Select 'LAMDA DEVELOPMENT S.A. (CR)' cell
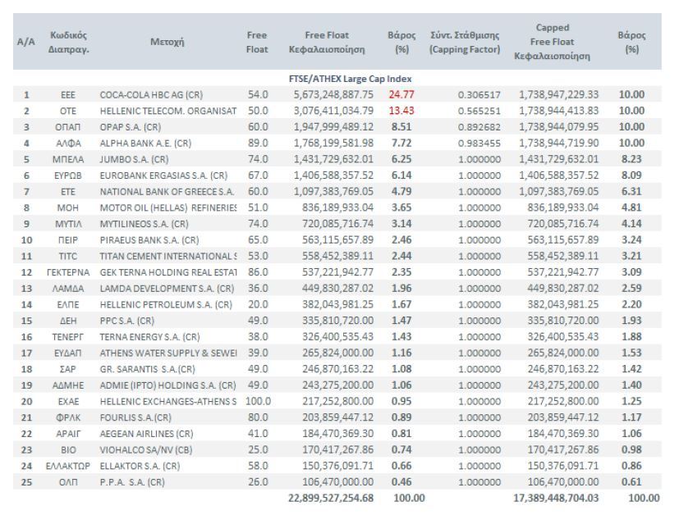Screen dimensions: 679x515 [x=167, y=289]
